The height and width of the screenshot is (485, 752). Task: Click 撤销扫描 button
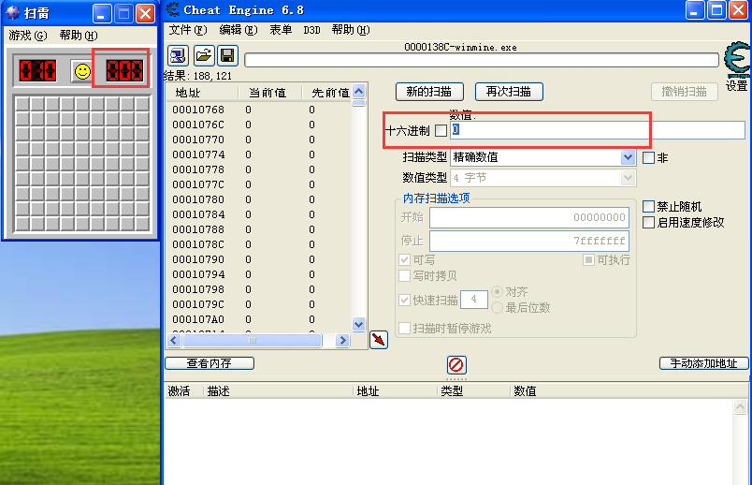coord(685,92)
